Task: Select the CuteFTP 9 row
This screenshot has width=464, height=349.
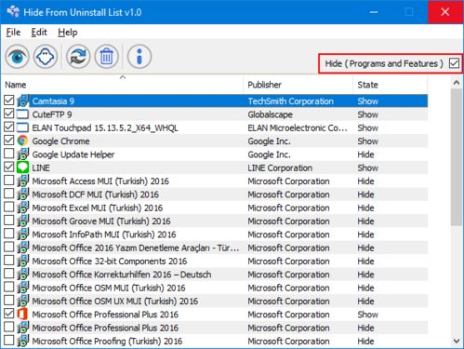Action: click(216, 114)
